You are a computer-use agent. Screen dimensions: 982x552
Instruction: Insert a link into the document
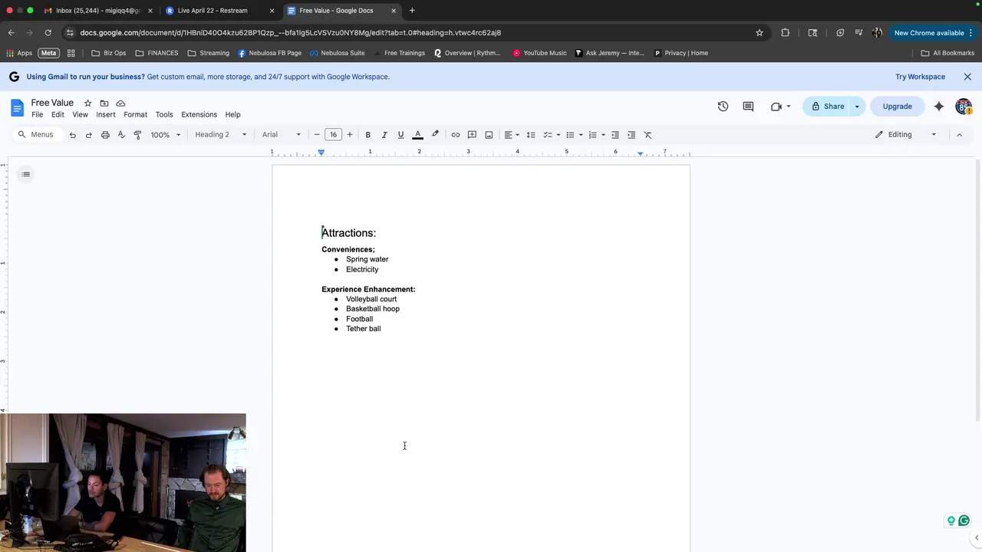[x=456, y=135]
